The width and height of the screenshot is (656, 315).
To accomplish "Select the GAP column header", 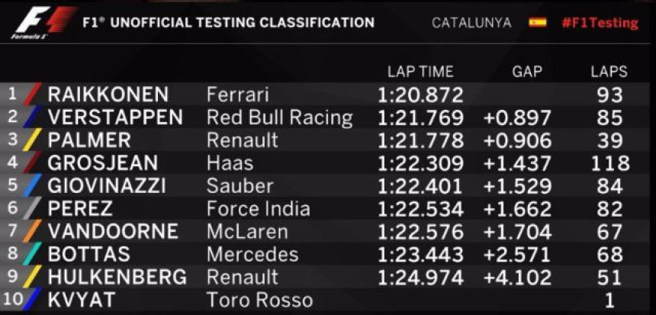I will click(x=527, y=72).
